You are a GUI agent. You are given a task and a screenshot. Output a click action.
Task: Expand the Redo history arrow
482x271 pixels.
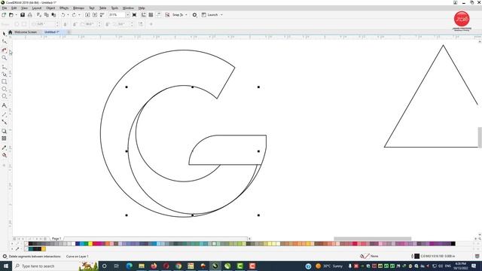(x=79, y=15)
